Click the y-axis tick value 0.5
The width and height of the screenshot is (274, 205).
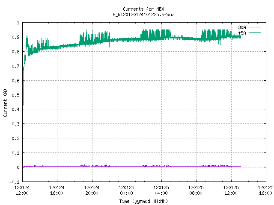coord(15,95)
